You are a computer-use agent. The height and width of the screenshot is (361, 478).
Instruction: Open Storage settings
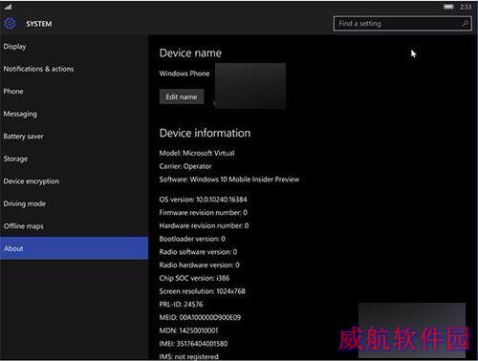[74, 159]
